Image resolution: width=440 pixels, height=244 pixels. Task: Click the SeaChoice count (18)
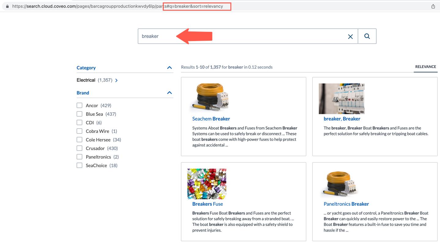[114, 165]
